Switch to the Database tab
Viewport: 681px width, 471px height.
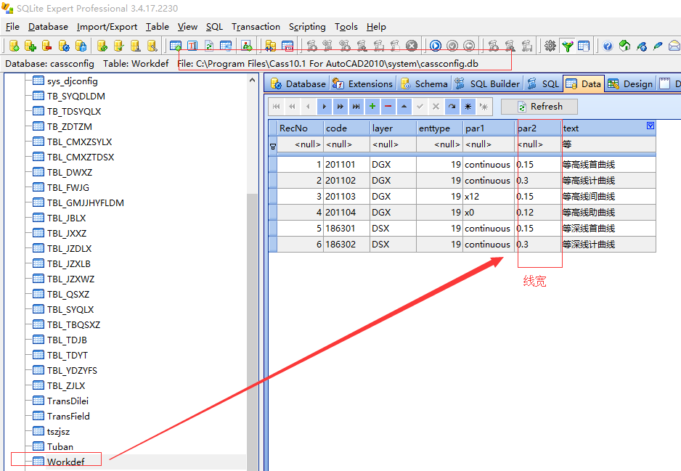[298, 83]
